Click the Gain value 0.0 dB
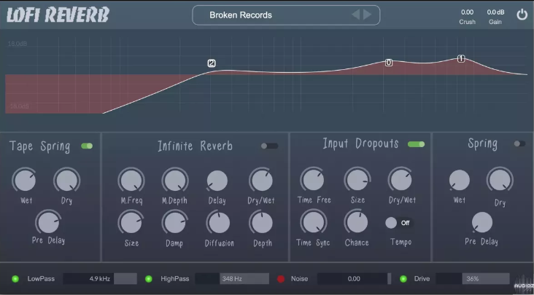The width and height of the screenshot is (534, 295). pyautogui.click(x=495, y=12)
